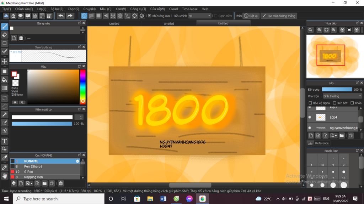This screenshot has width=364, height=204.
Task: Click the Đặt lại button
Action: (x=251, y=16)
